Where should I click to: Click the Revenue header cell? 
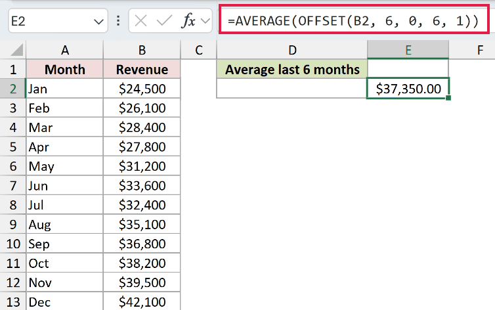142,69
